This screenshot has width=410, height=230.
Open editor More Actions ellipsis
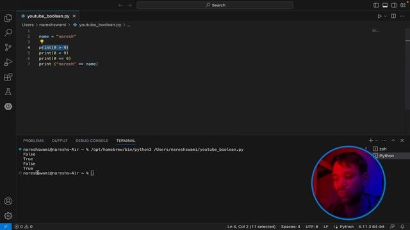(402, 16)
